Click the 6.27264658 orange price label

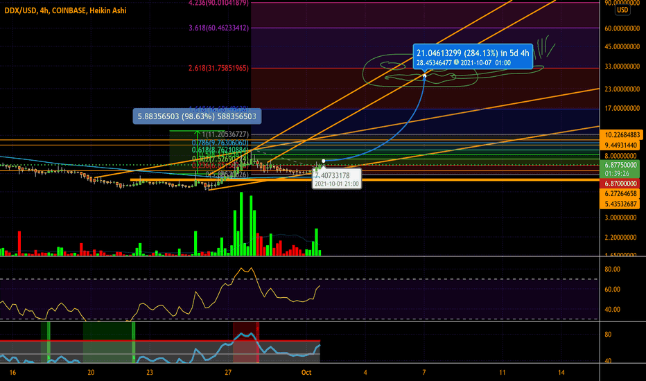coord(620,193)
